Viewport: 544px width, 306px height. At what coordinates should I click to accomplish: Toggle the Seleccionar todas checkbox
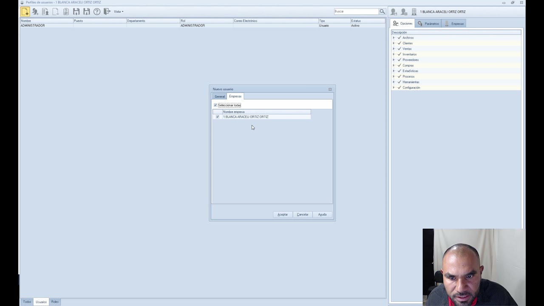click(215, 105)
